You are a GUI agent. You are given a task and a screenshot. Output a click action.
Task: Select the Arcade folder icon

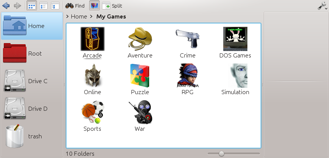92,39
